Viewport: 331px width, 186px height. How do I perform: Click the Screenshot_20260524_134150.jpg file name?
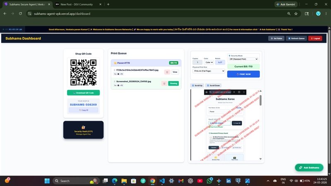click(134, 81)
